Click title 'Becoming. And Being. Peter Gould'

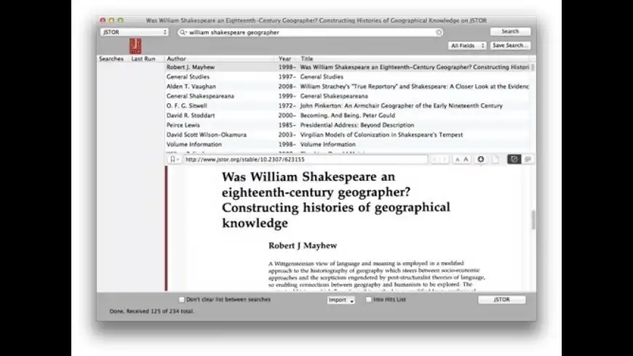click(348, 116)
